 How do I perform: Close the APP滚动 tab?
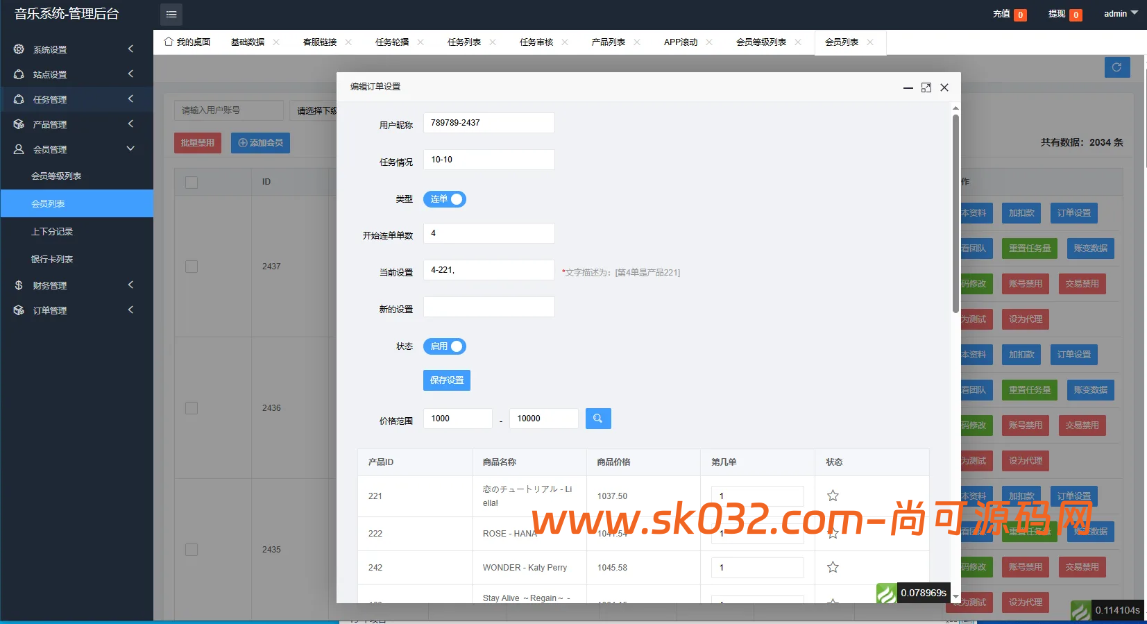pos(709,42)
